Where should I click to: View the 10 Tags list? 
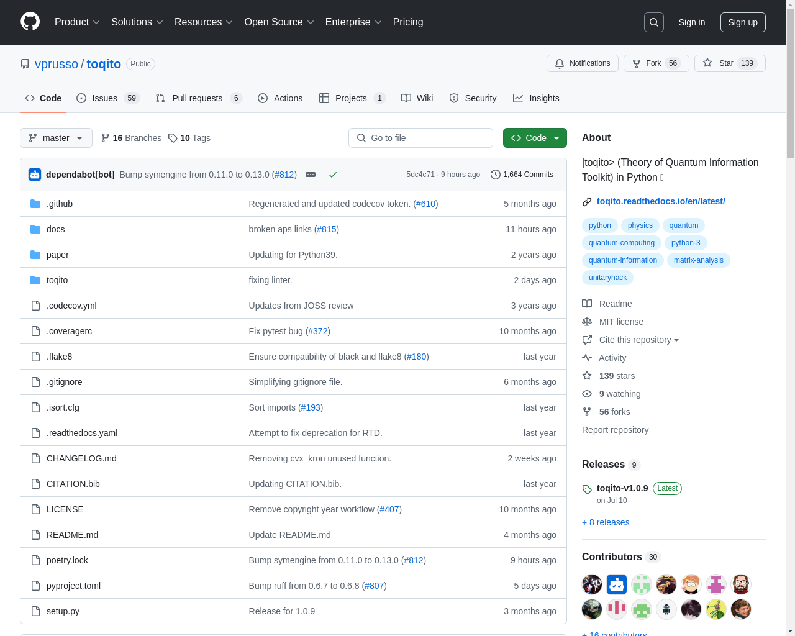point(189,138)
